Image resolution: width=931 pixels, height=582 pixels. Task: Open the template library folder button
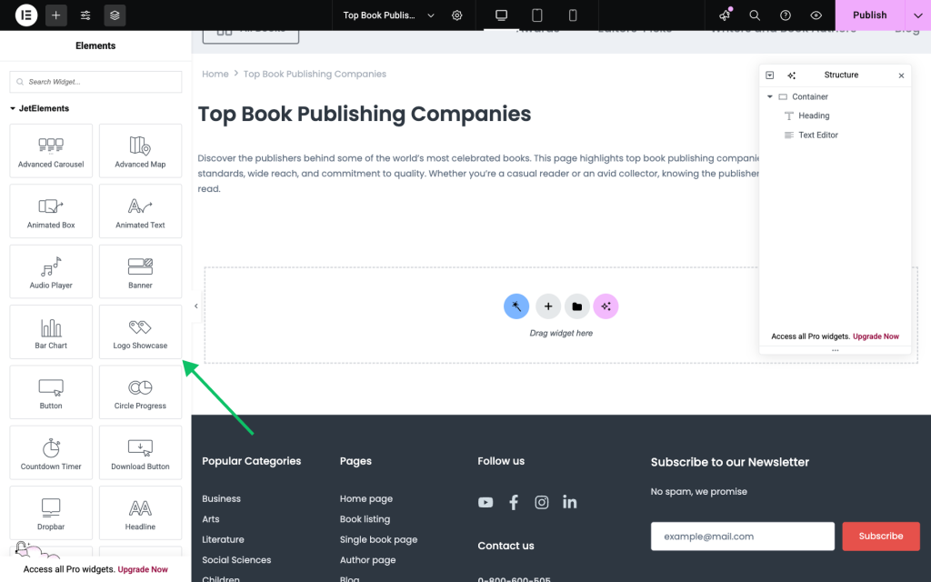click(x=576, y=306)
